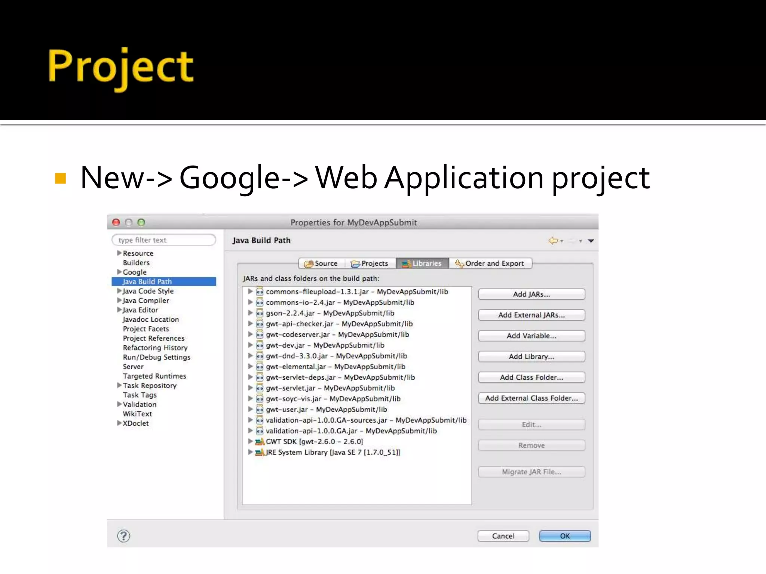Switch to the Source tab
The height and width of the screenshot is (574, 766).
[x=322, y=263]
